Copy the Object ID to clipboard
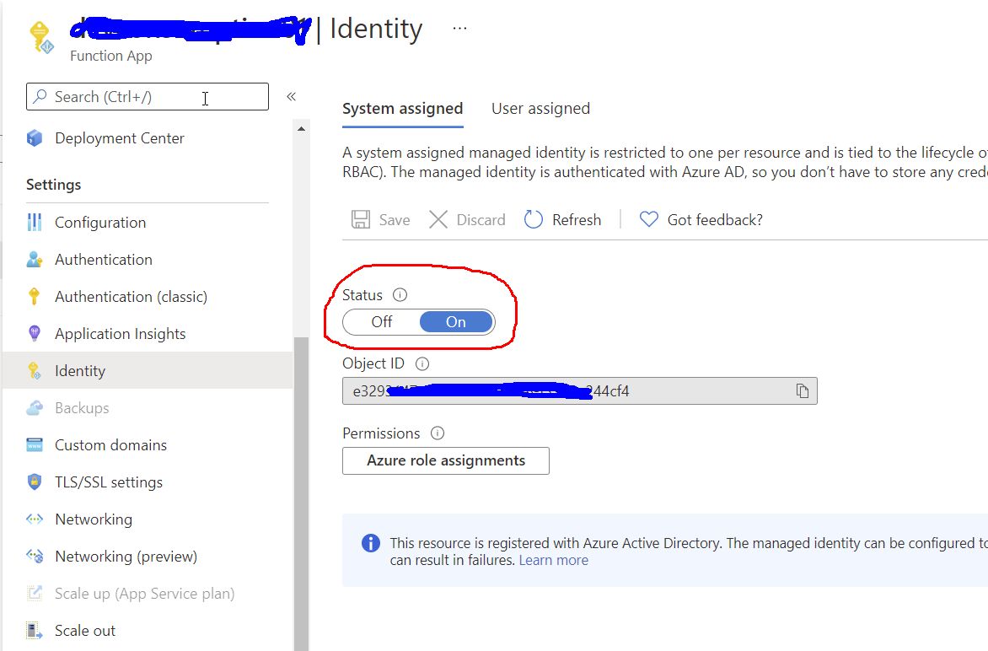 pos(803,390)
